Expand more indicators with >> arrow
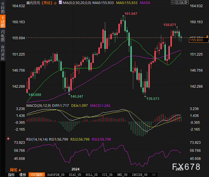The image size is (209, 177). point(154,175)
